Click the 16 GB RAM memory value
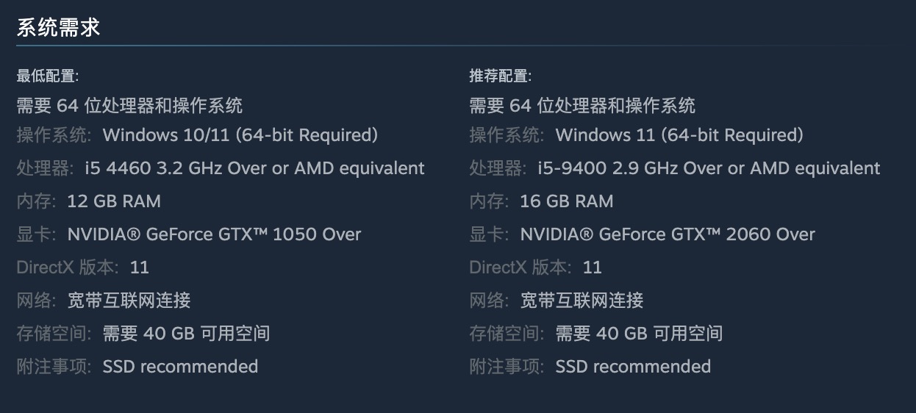 [x=567, y=201]
